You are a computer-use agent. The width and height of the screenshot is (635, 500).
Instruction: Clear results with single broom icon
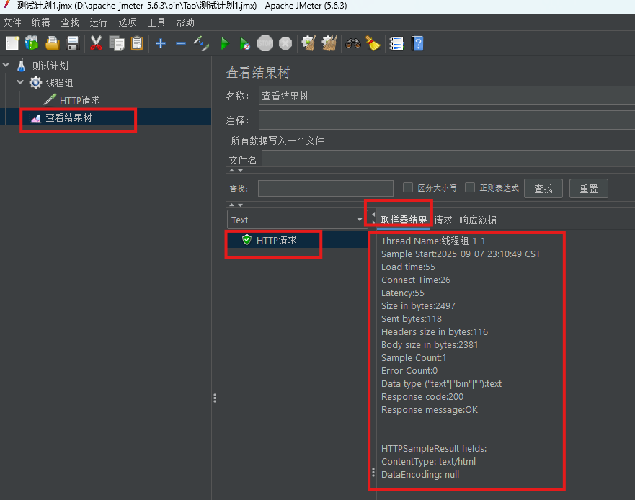308,43
